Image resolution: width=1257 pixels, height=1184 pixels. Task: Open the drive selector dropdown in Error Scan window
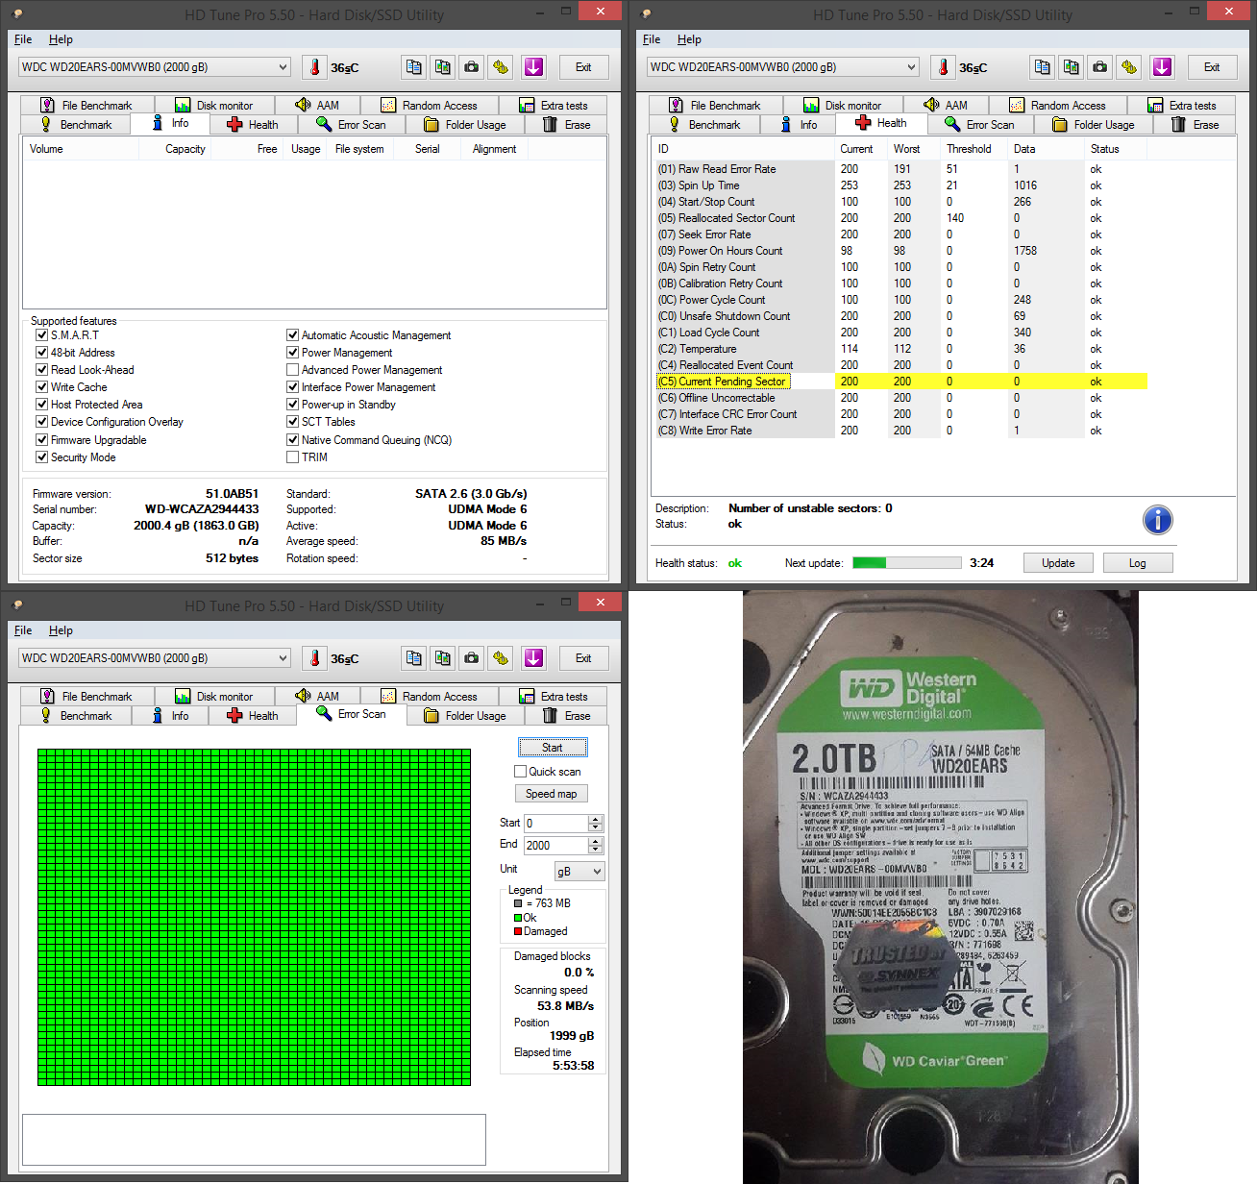click(154, 658)
